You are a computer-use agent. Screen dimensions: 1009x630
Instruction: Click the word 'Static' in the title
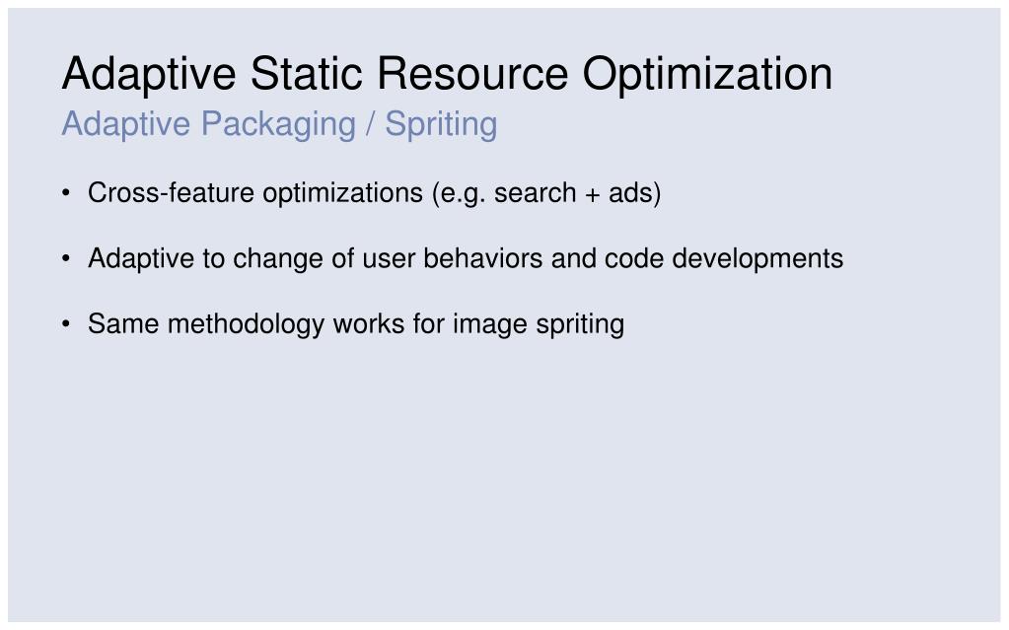[307, 73]
